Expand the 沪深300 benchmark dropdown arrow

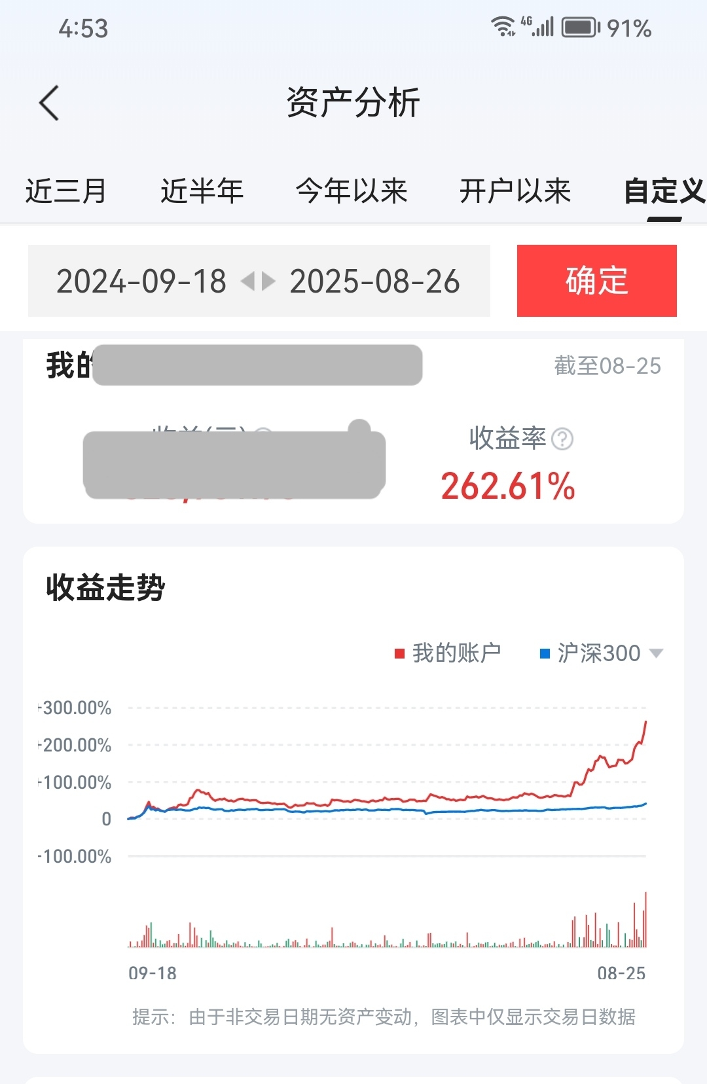pos(656,653)
